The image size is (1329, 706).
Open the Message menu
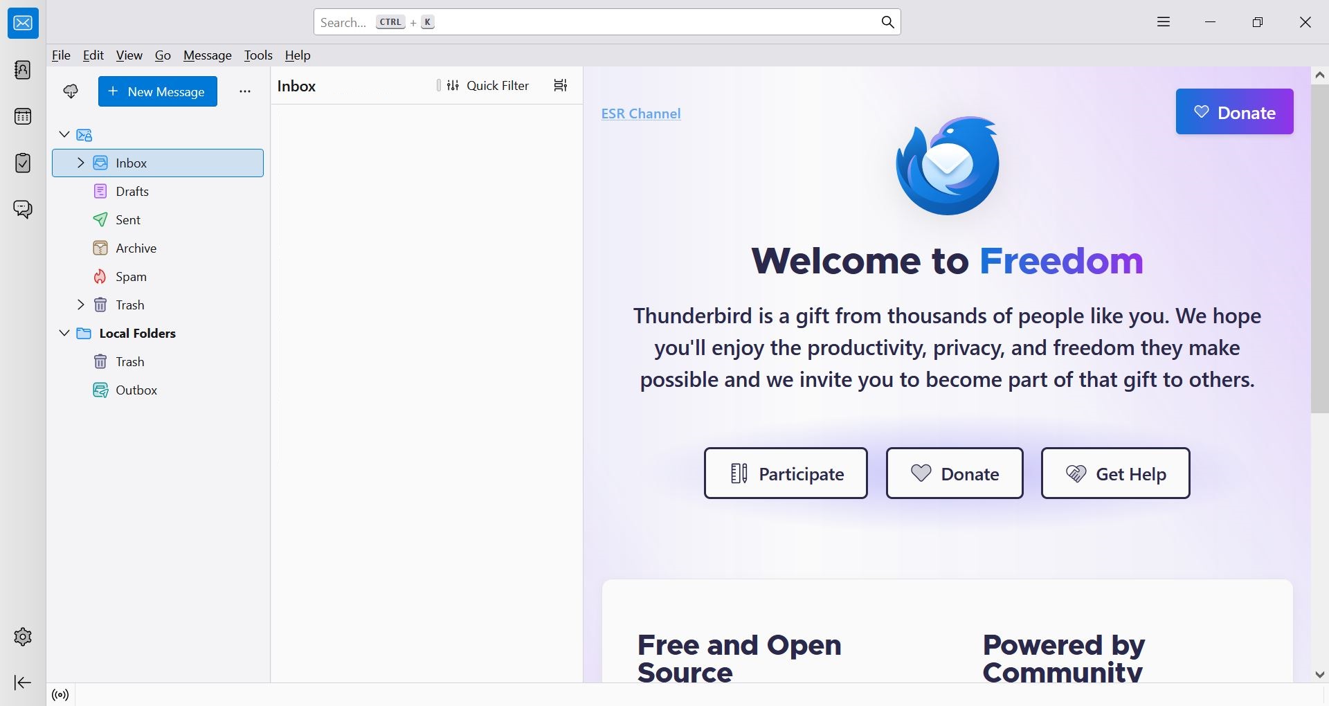(x=208, y=55)
